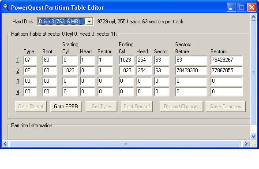Viewport: 259px width, 169px height.
Task: Click partition 2 Sectors field 77867055
Action: point(226,70)
